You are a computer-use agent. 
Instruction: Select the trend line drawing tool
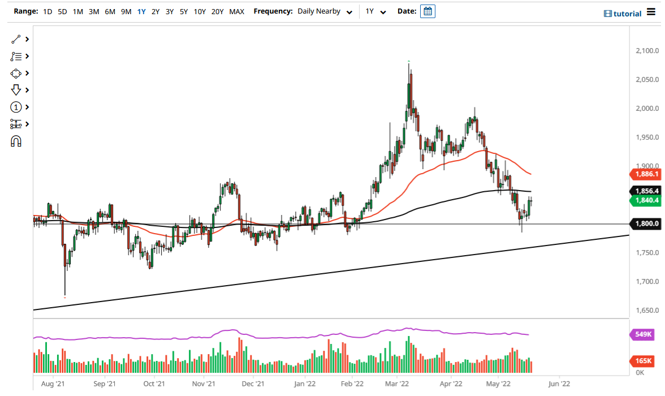[16, 40]
